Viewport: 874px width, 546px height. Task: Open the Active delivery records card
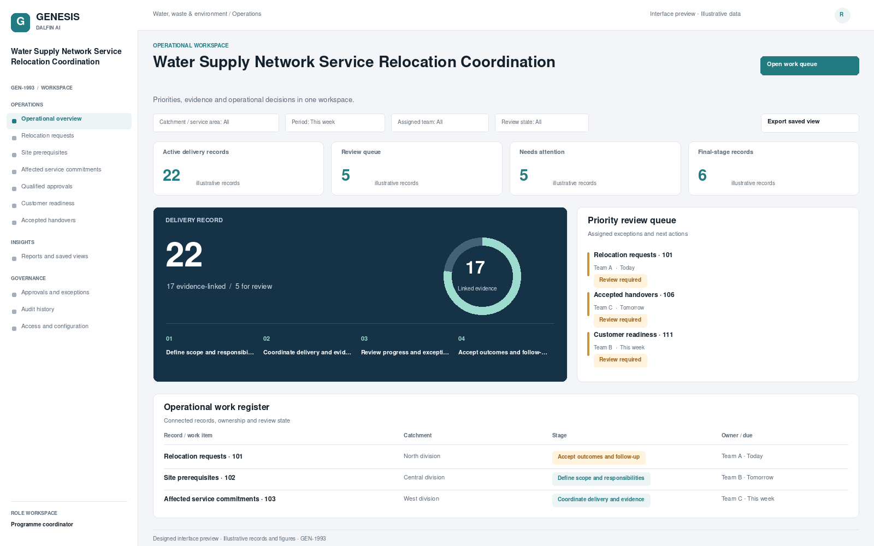tap(238, 168)
